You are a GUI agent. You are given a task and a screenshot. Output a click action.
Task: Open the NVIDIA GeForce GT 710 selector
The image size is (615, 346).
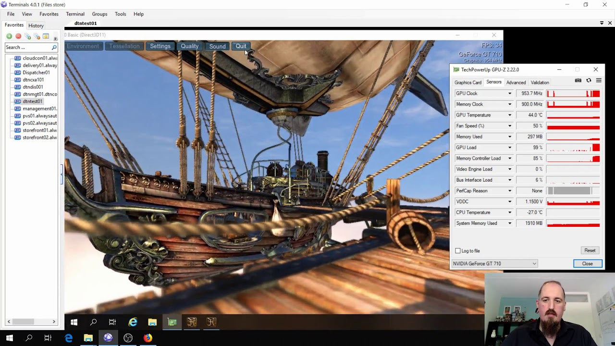[494, 263]
